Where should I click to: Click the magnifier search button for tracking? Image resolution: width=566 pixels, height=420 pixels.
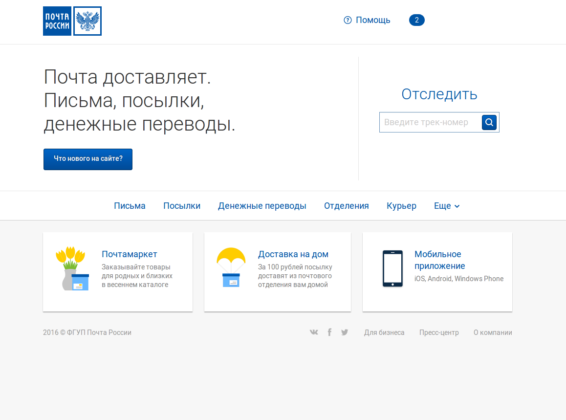[x=489, y=122]
